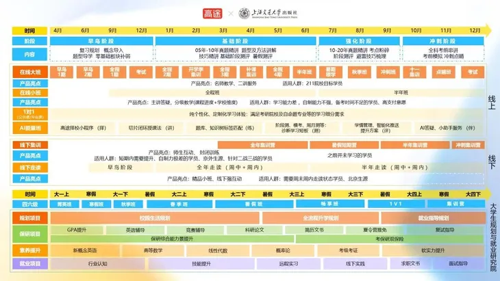Screen dimensions: 500x281
Task: Click the red 高途 logo
Action: (212, 14)
